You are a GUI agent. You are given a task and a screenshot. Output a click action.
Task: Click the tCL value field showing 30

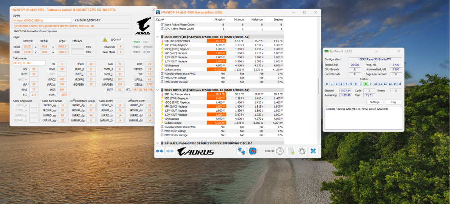[34, 69]
